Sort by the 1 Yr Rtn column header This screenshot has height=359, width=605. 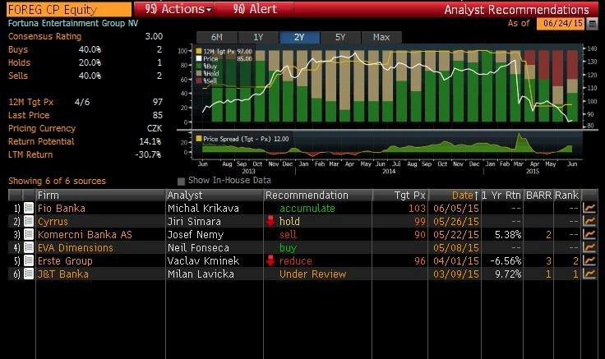[502, 196]
